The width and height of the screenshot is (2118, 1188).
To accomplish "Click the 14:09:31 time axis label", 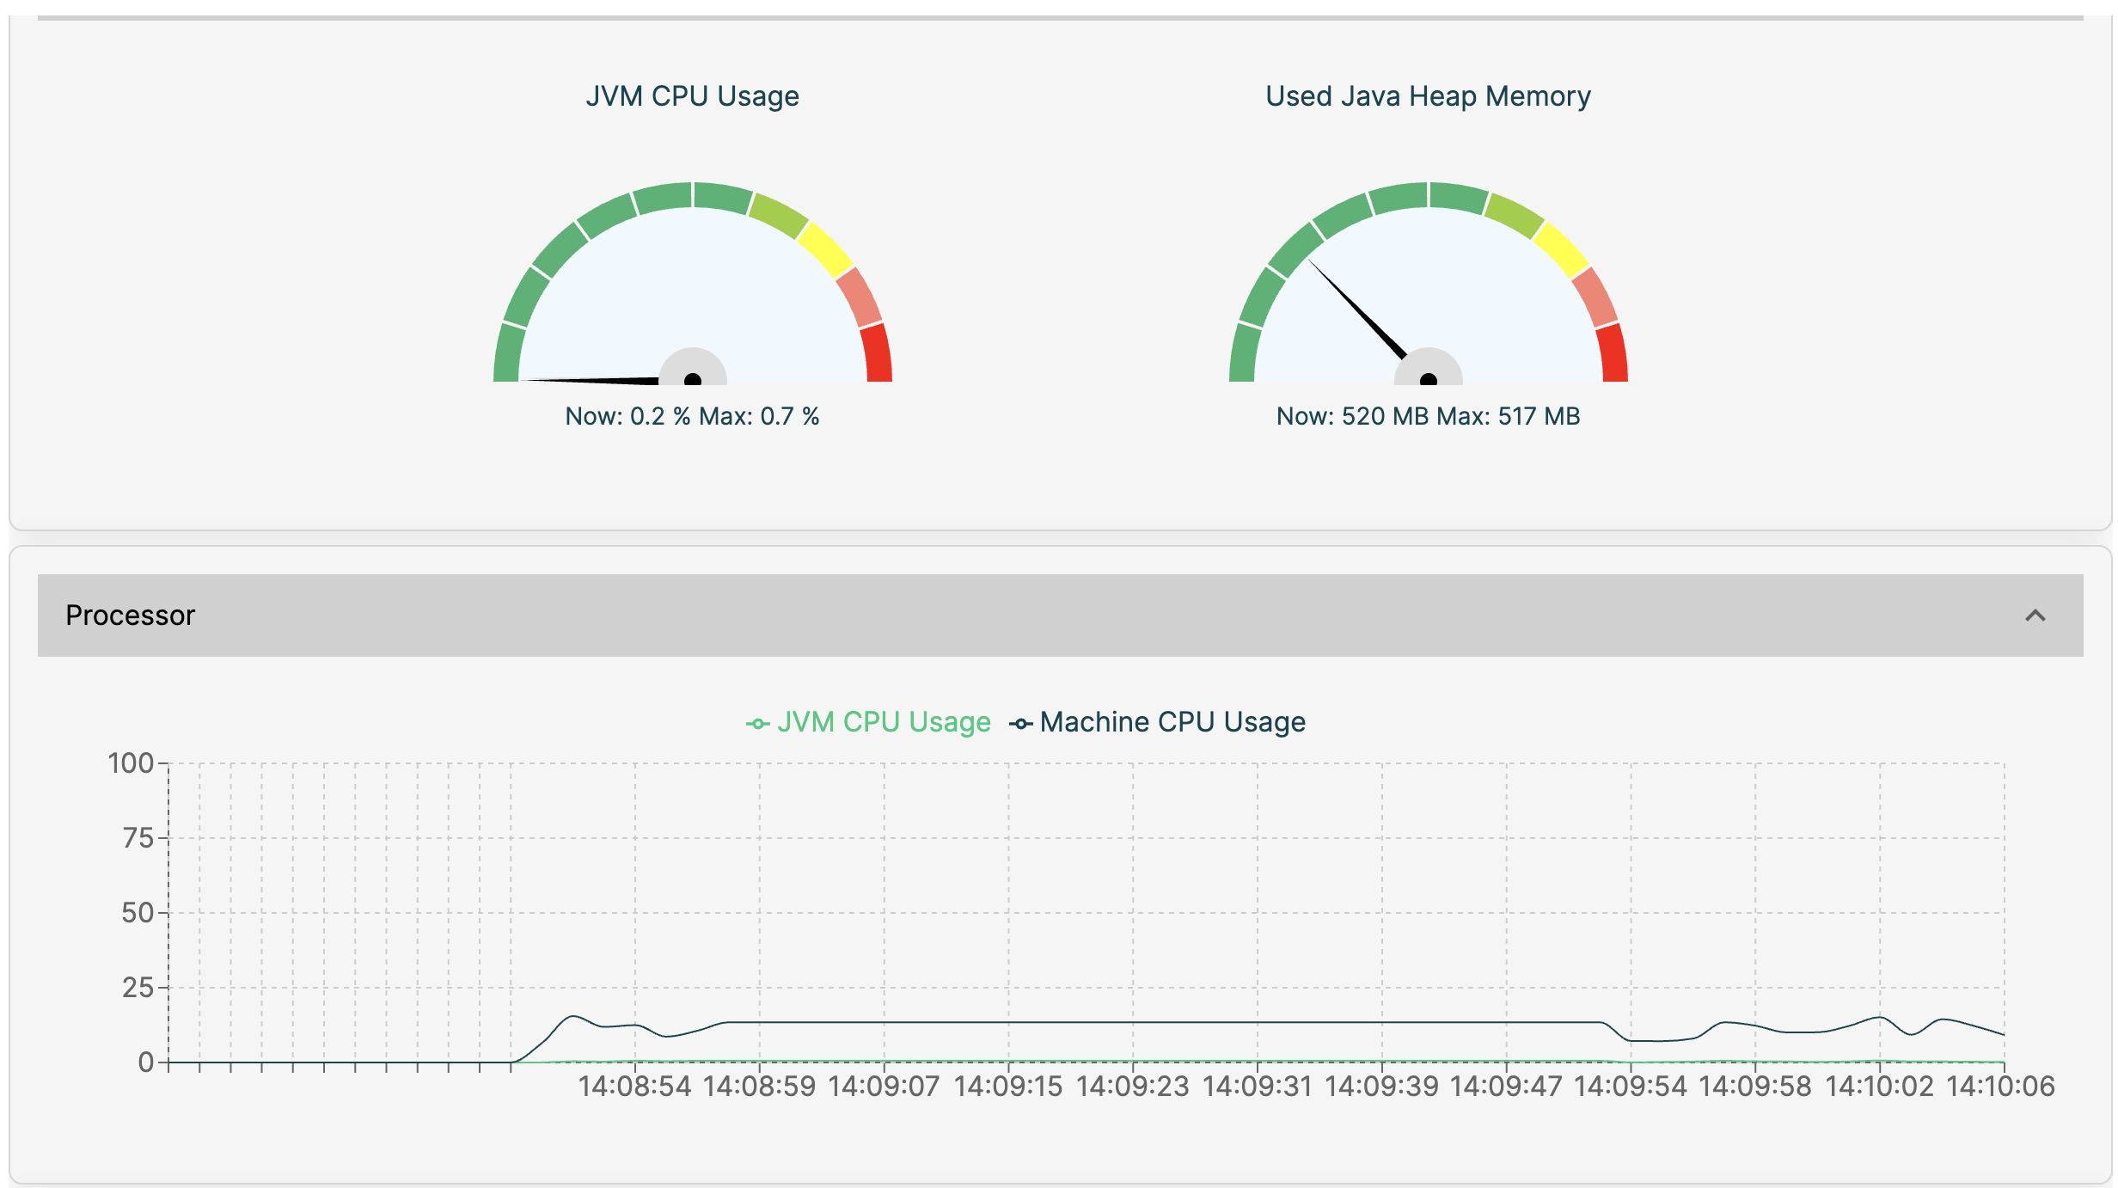I will pyautogui.click(x=1257, y=1087).
